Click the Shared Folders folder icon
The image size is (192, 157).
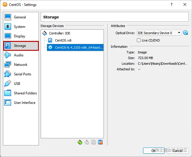(8, 93)
